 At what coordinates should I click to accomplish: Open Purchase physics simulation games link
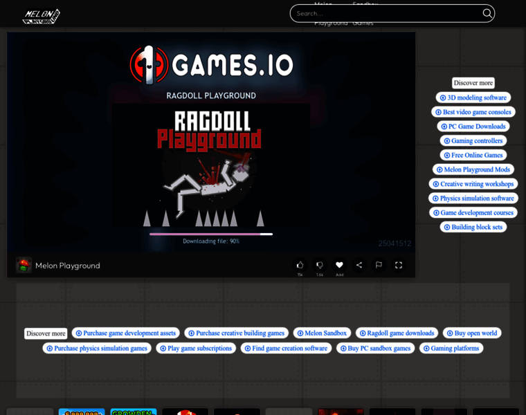tap(97, 349)
